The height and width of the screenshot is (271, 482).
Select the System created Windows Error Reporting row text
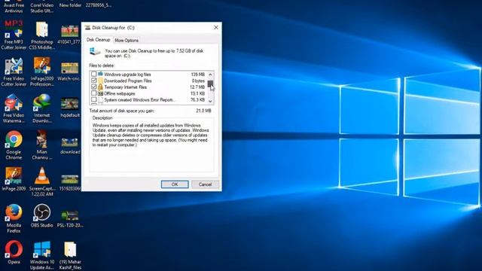tap(139, 100)
